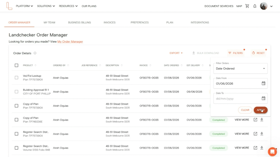Sort by the Est. Delivery column arrow
This screenshot has height=157, width=280.
click(203, 65)
